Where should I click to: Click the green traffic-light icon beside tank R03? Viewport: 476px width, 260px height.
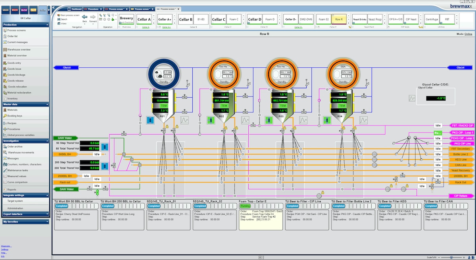(x=269, y=120)
